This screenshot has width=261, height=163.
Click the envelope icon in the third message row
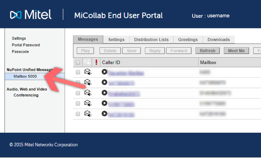point(88,93)
